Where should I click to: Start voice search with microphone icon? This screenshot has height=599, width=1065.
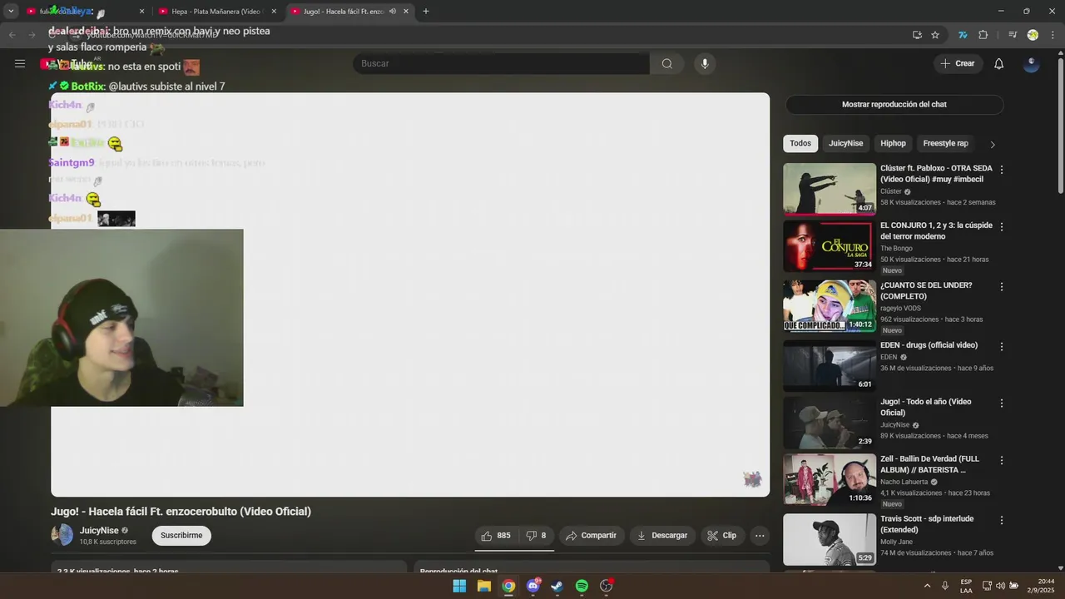(705, 63)
